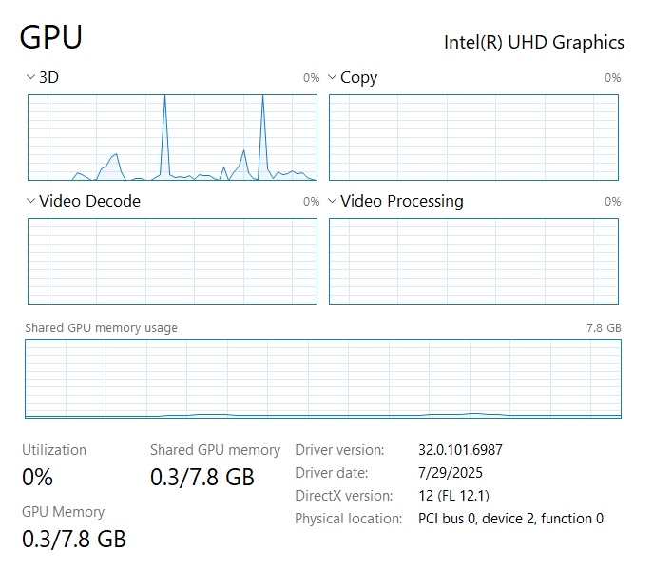The width and height of the screenshot is (653, 571).
Task: Click the Video Decode usage graph
Action: point(172,261)
